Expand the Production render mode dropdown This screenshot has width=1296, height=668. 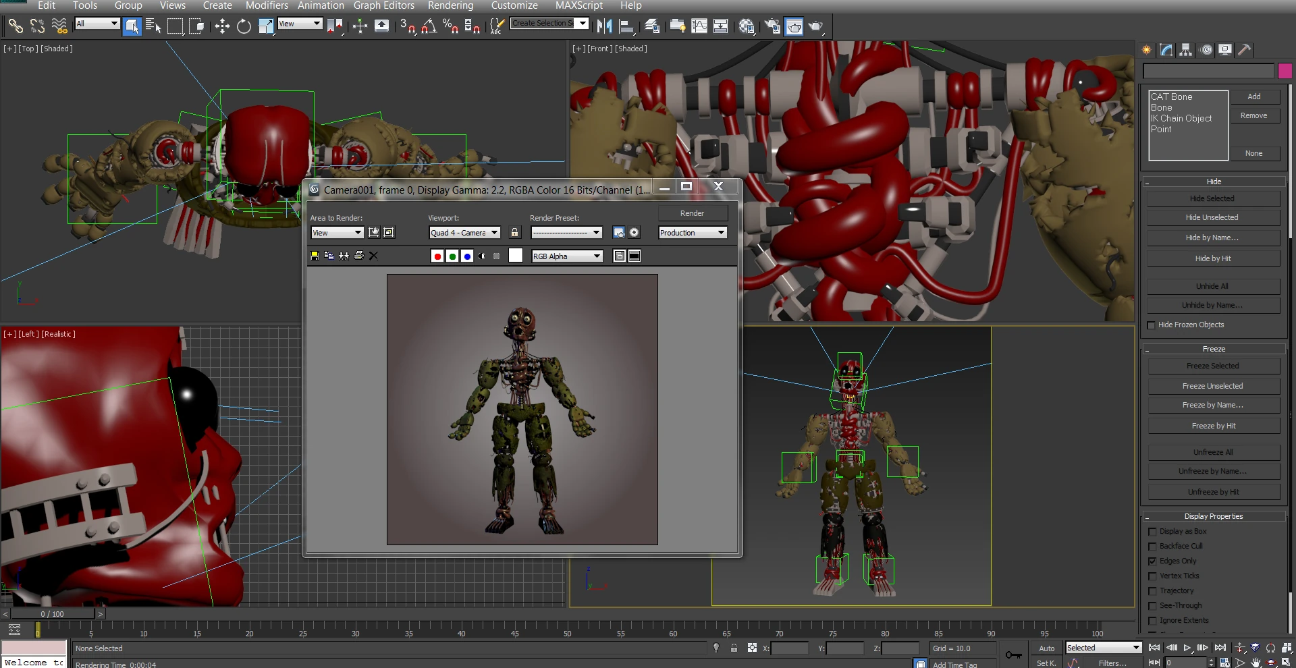[693, 233]
